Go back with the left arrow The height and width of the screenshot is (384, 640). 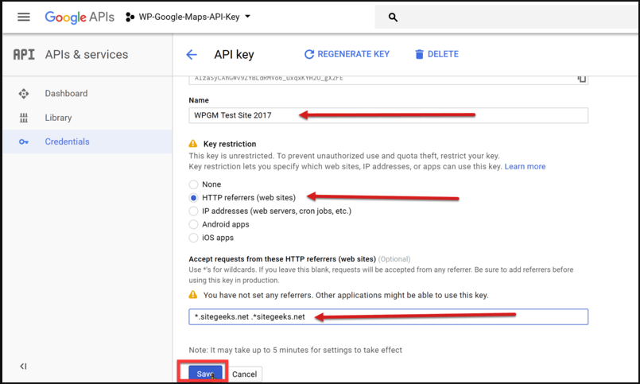tap(192, 54)
